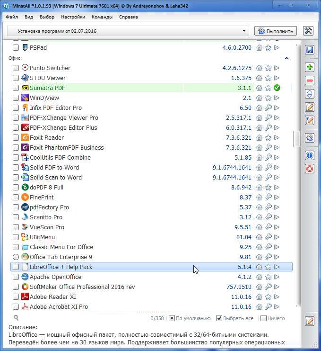Select the 'Solid PDF to Word' entry
Screen dimensions: 321x351
(x=151, y=167)
